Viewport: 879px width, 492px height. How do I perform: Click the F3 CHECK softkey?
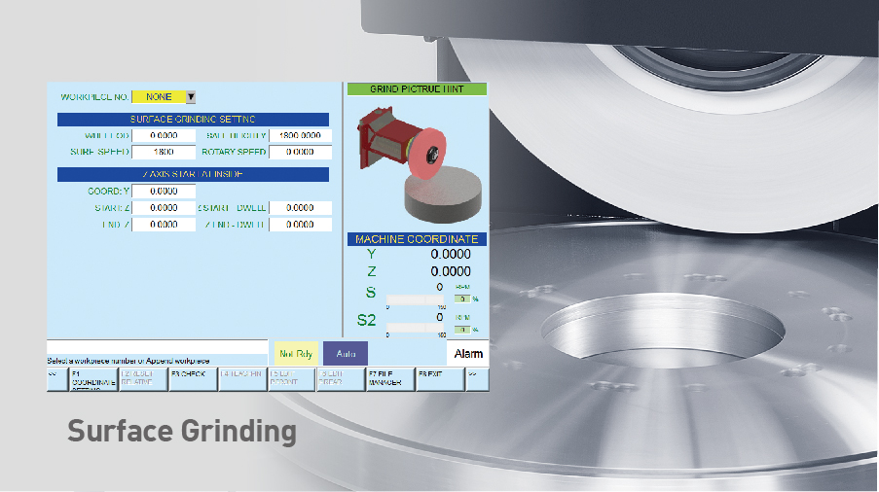pos(193,379)
